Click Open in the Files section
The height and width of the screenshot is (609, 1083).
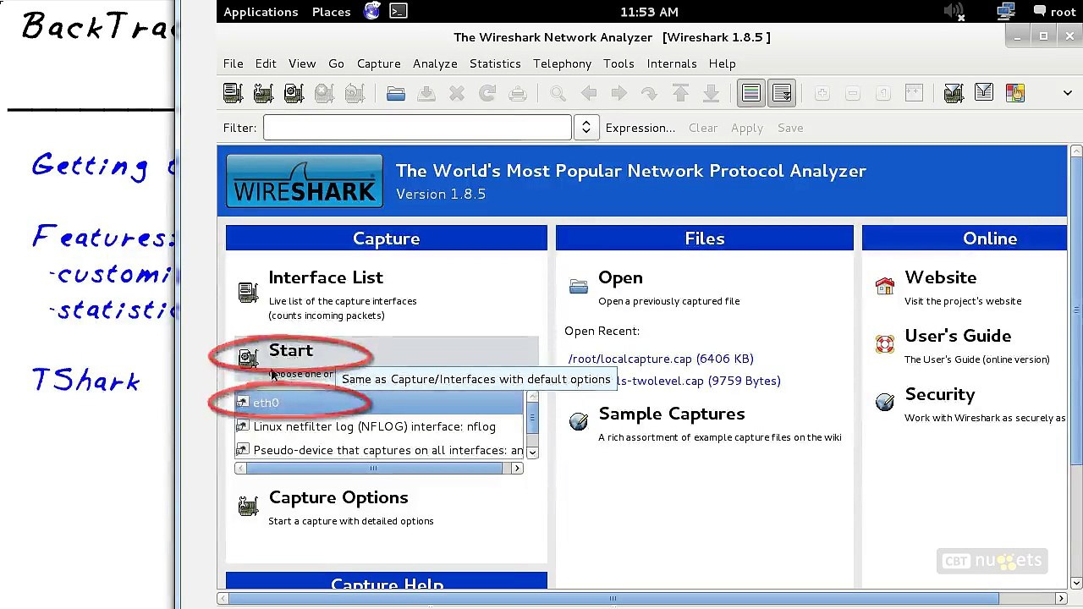click(x=620, y=277)
